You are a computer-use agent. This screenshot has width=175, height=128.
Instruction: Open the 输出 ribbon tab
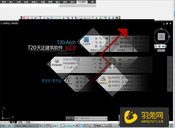click(x=58, y=2)
